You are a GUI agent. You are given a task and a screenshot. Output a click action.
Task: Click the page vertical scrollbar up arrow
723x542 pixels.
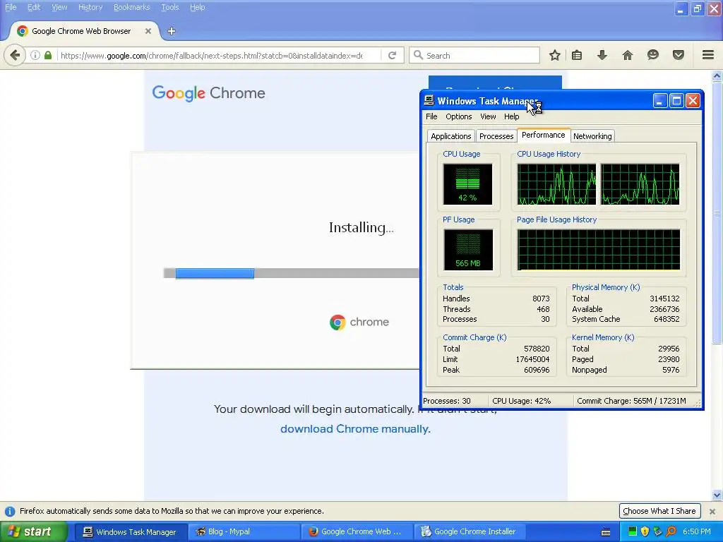pos(717,76)
